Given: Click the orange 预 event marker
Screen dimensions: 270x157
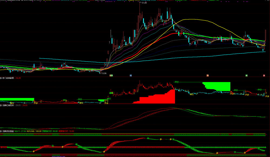Looking at the screenshot, I should pyautogui.click(x=208, y=76).
